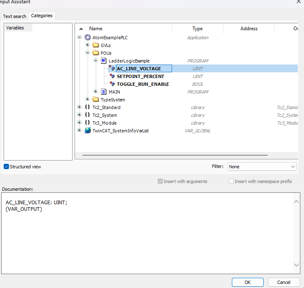Click the LadderLogicExample ladder program icon
This screenshot has height=288, width=304.
tap(104, 60)
